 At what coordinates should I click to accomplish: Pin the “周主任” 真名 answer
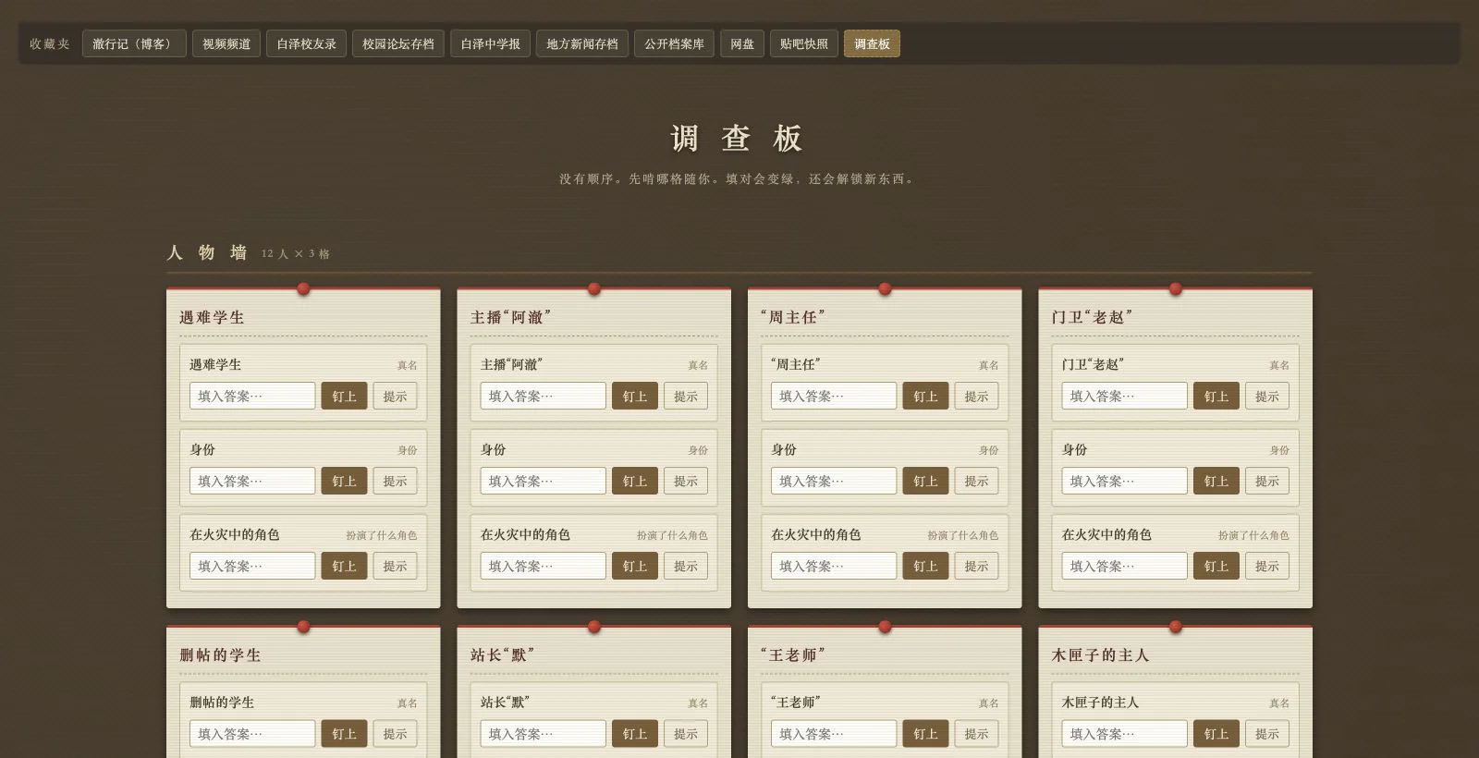point(925,396)
